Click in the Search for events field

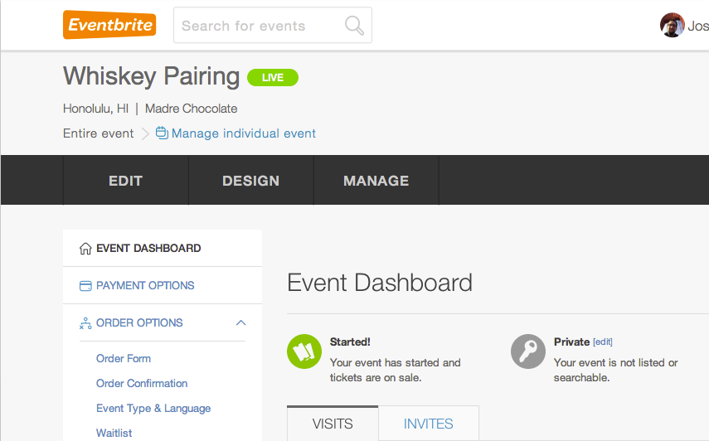[x=273, y=26]
